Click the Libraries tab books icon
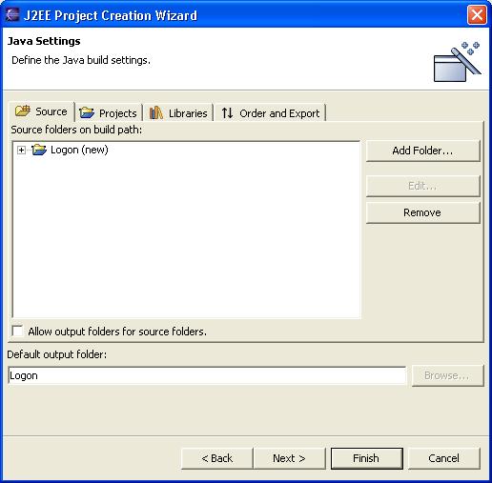Viewport: 492px width, 483px height. [x=156, y=112]
